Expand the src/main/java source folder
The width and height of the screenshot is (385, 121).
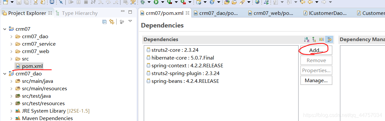tap(11, 81)
